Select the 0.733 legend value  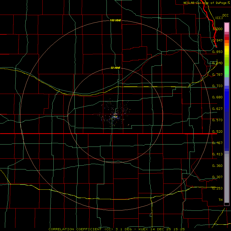(217, 86)
